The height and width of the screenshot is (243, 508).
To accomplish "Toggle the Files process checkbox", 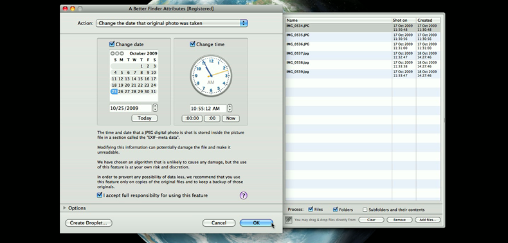I will [x=311, y=210].
